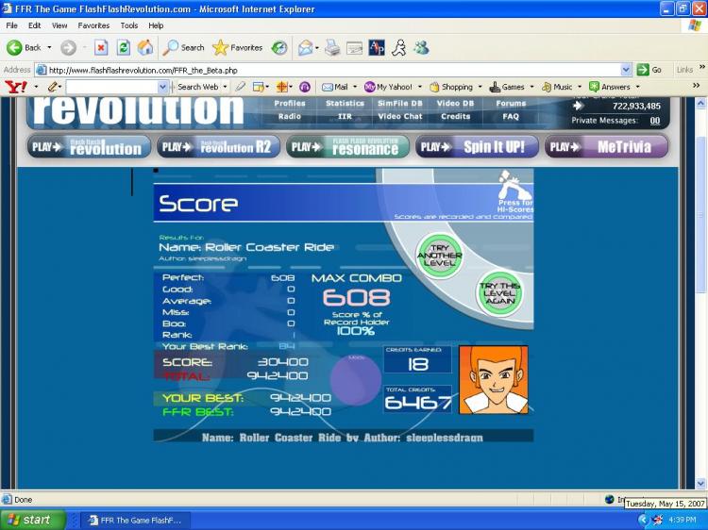The image size is (708, 530).
Task: Click the system tray clock 4:39 PM
Action: (x=682, y=520)
